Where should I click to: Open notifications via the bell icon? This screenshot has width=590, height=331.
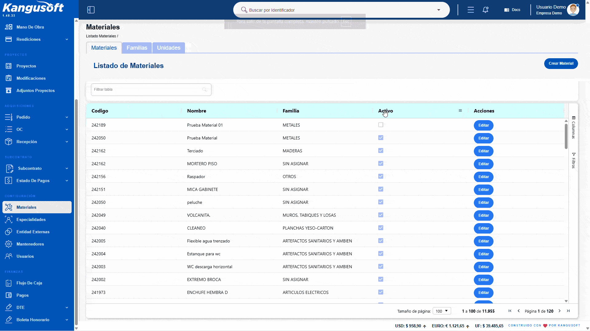pos(486,10)
